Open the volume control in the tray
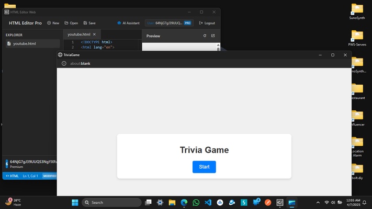The height and width of the screenshot is (209, 372). click(333, 202)
